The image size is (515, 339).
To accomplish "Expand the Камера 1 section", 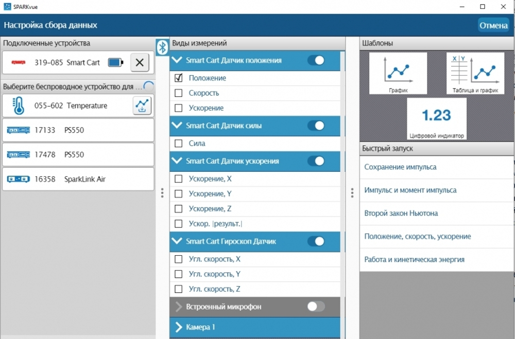I will coord(179,327).
